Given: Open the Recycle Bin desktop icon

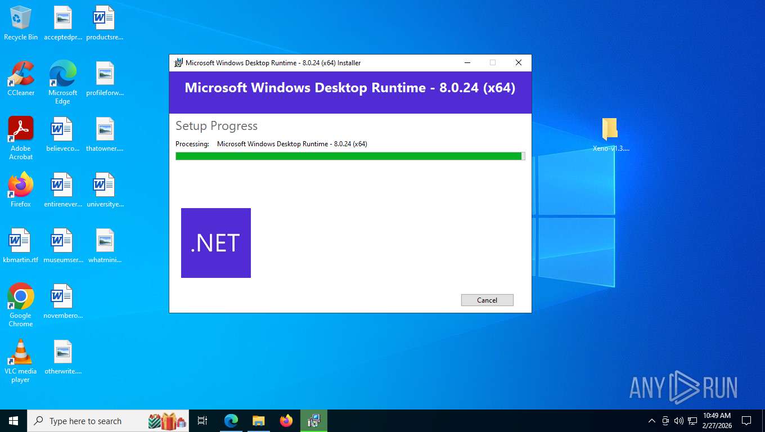Looking at the screenshot, I should pyautogui.click(x=21, y=24).
